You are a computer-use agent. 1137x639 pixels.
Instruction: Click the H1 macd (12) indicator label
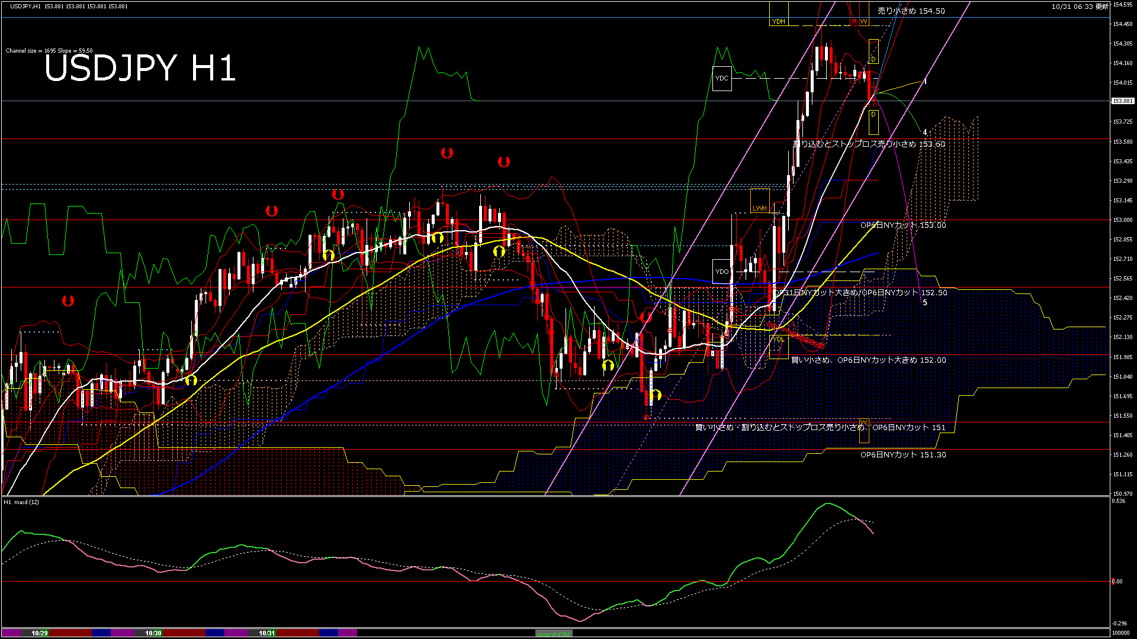click(x=21, y=503)
